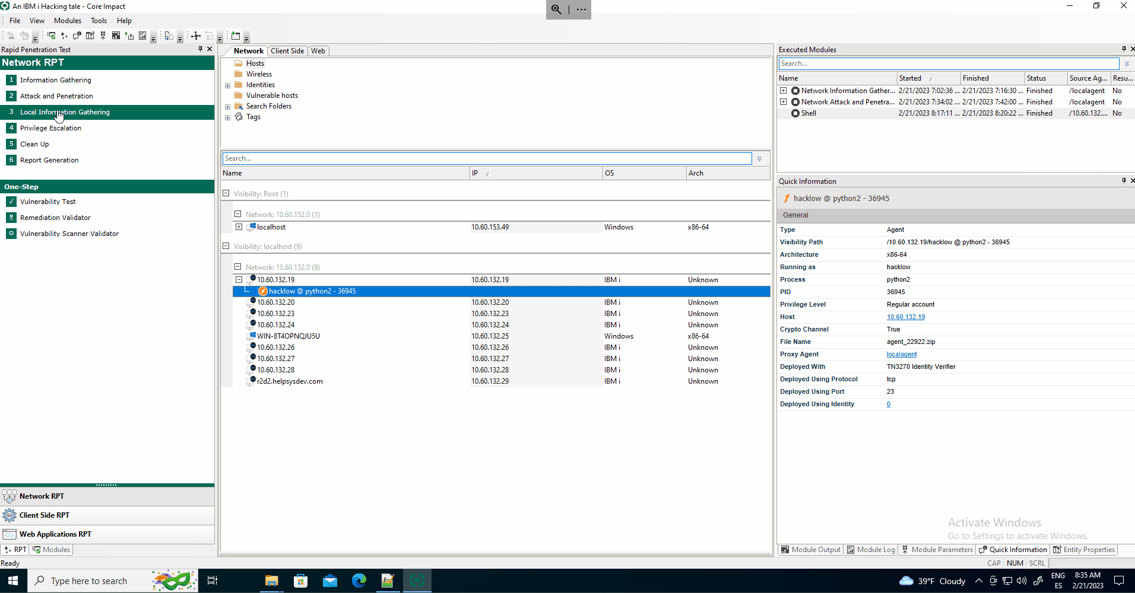Collapse the Visibility: localhost group

click(x=226, y=246)
